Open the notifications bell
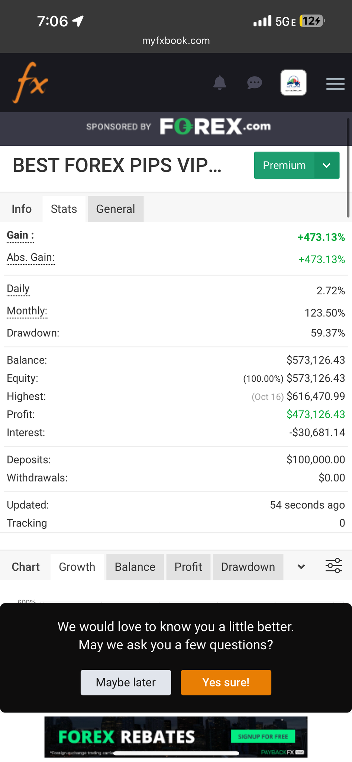 coord(220,83)
